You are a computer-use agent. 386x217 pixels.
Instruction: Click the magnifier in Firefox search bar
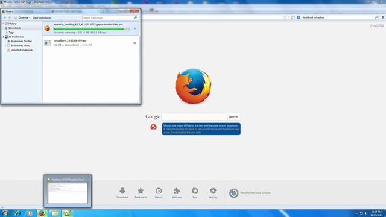(x=376, y=17)
